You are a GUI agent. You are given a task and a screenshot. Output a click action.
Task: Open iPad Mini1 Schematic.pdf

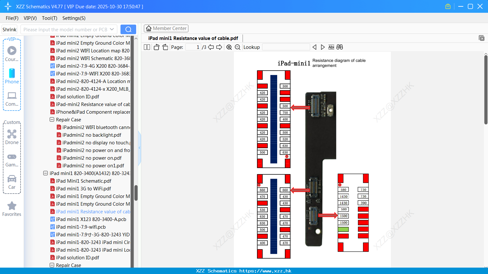pyautogui.click(x=81, y=181)
